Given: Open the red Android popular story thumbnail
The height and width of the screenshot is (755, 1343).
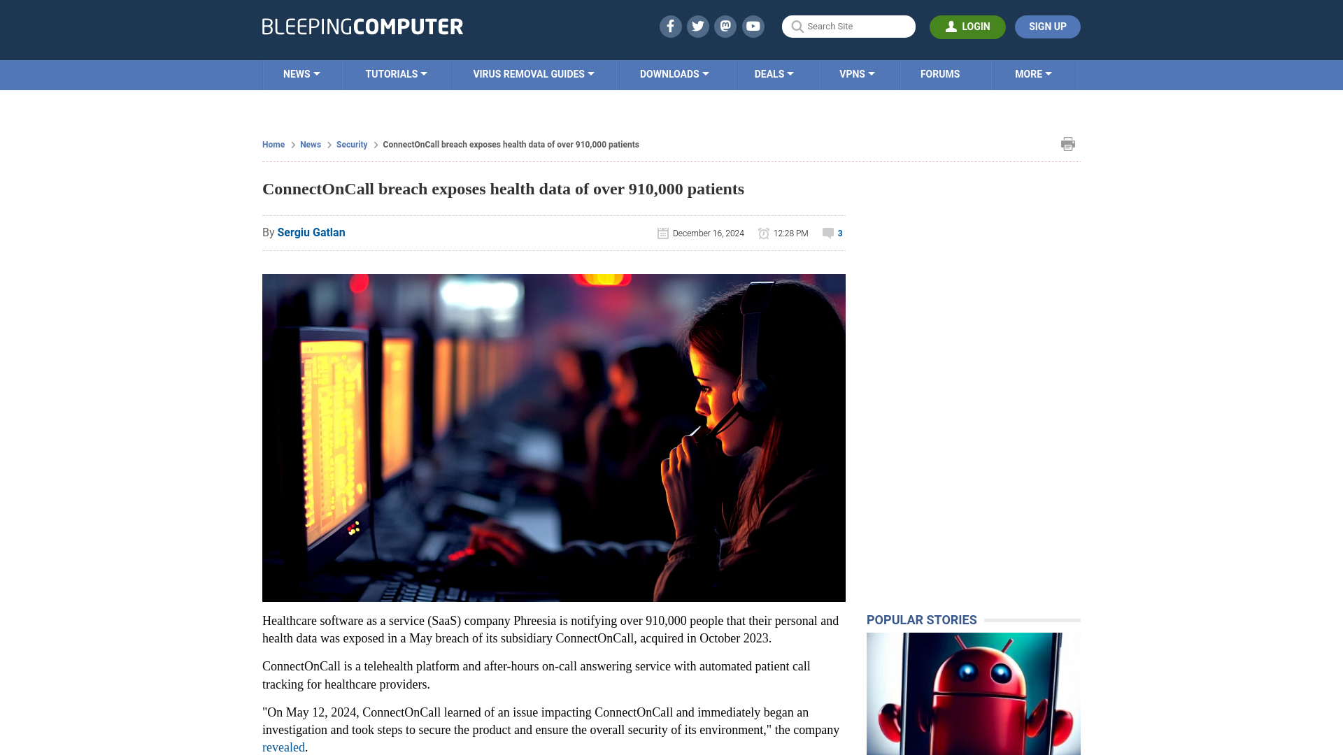Looking at the screenshot, I should tap(974, 693).
